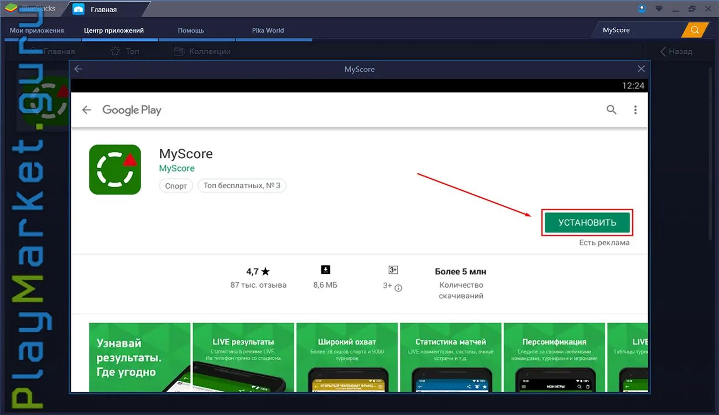This screenshot has height=415, width=719.
Task: Click the Есть реклама text
Action: (604, 242)
